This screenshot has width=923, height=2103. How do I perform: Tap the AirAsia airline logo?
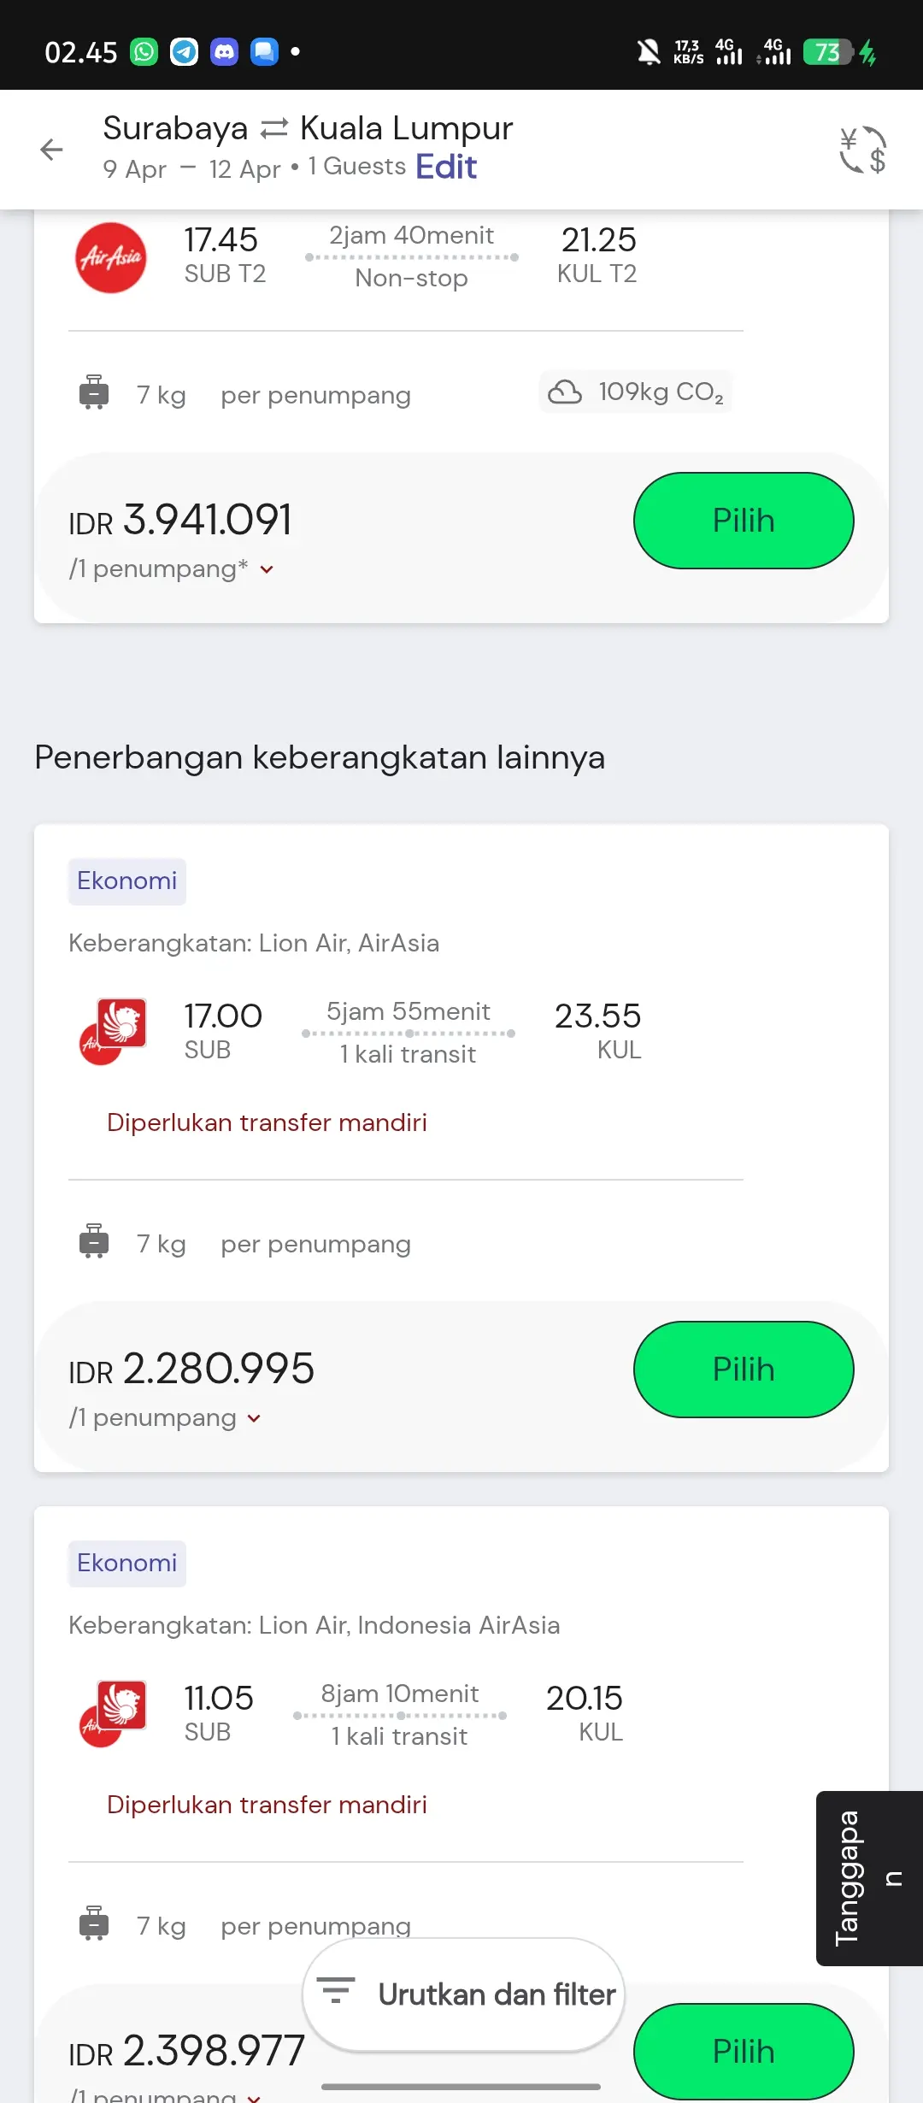pyautogui.click(x=110, y=257)
